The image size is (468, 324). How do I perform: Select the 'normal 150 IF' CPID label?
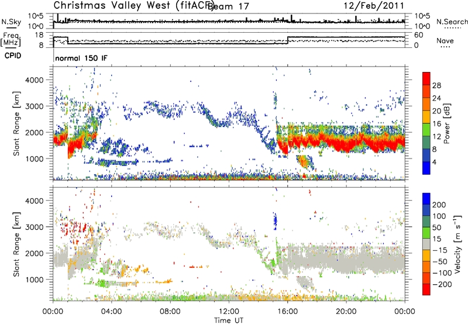(81, 58)
